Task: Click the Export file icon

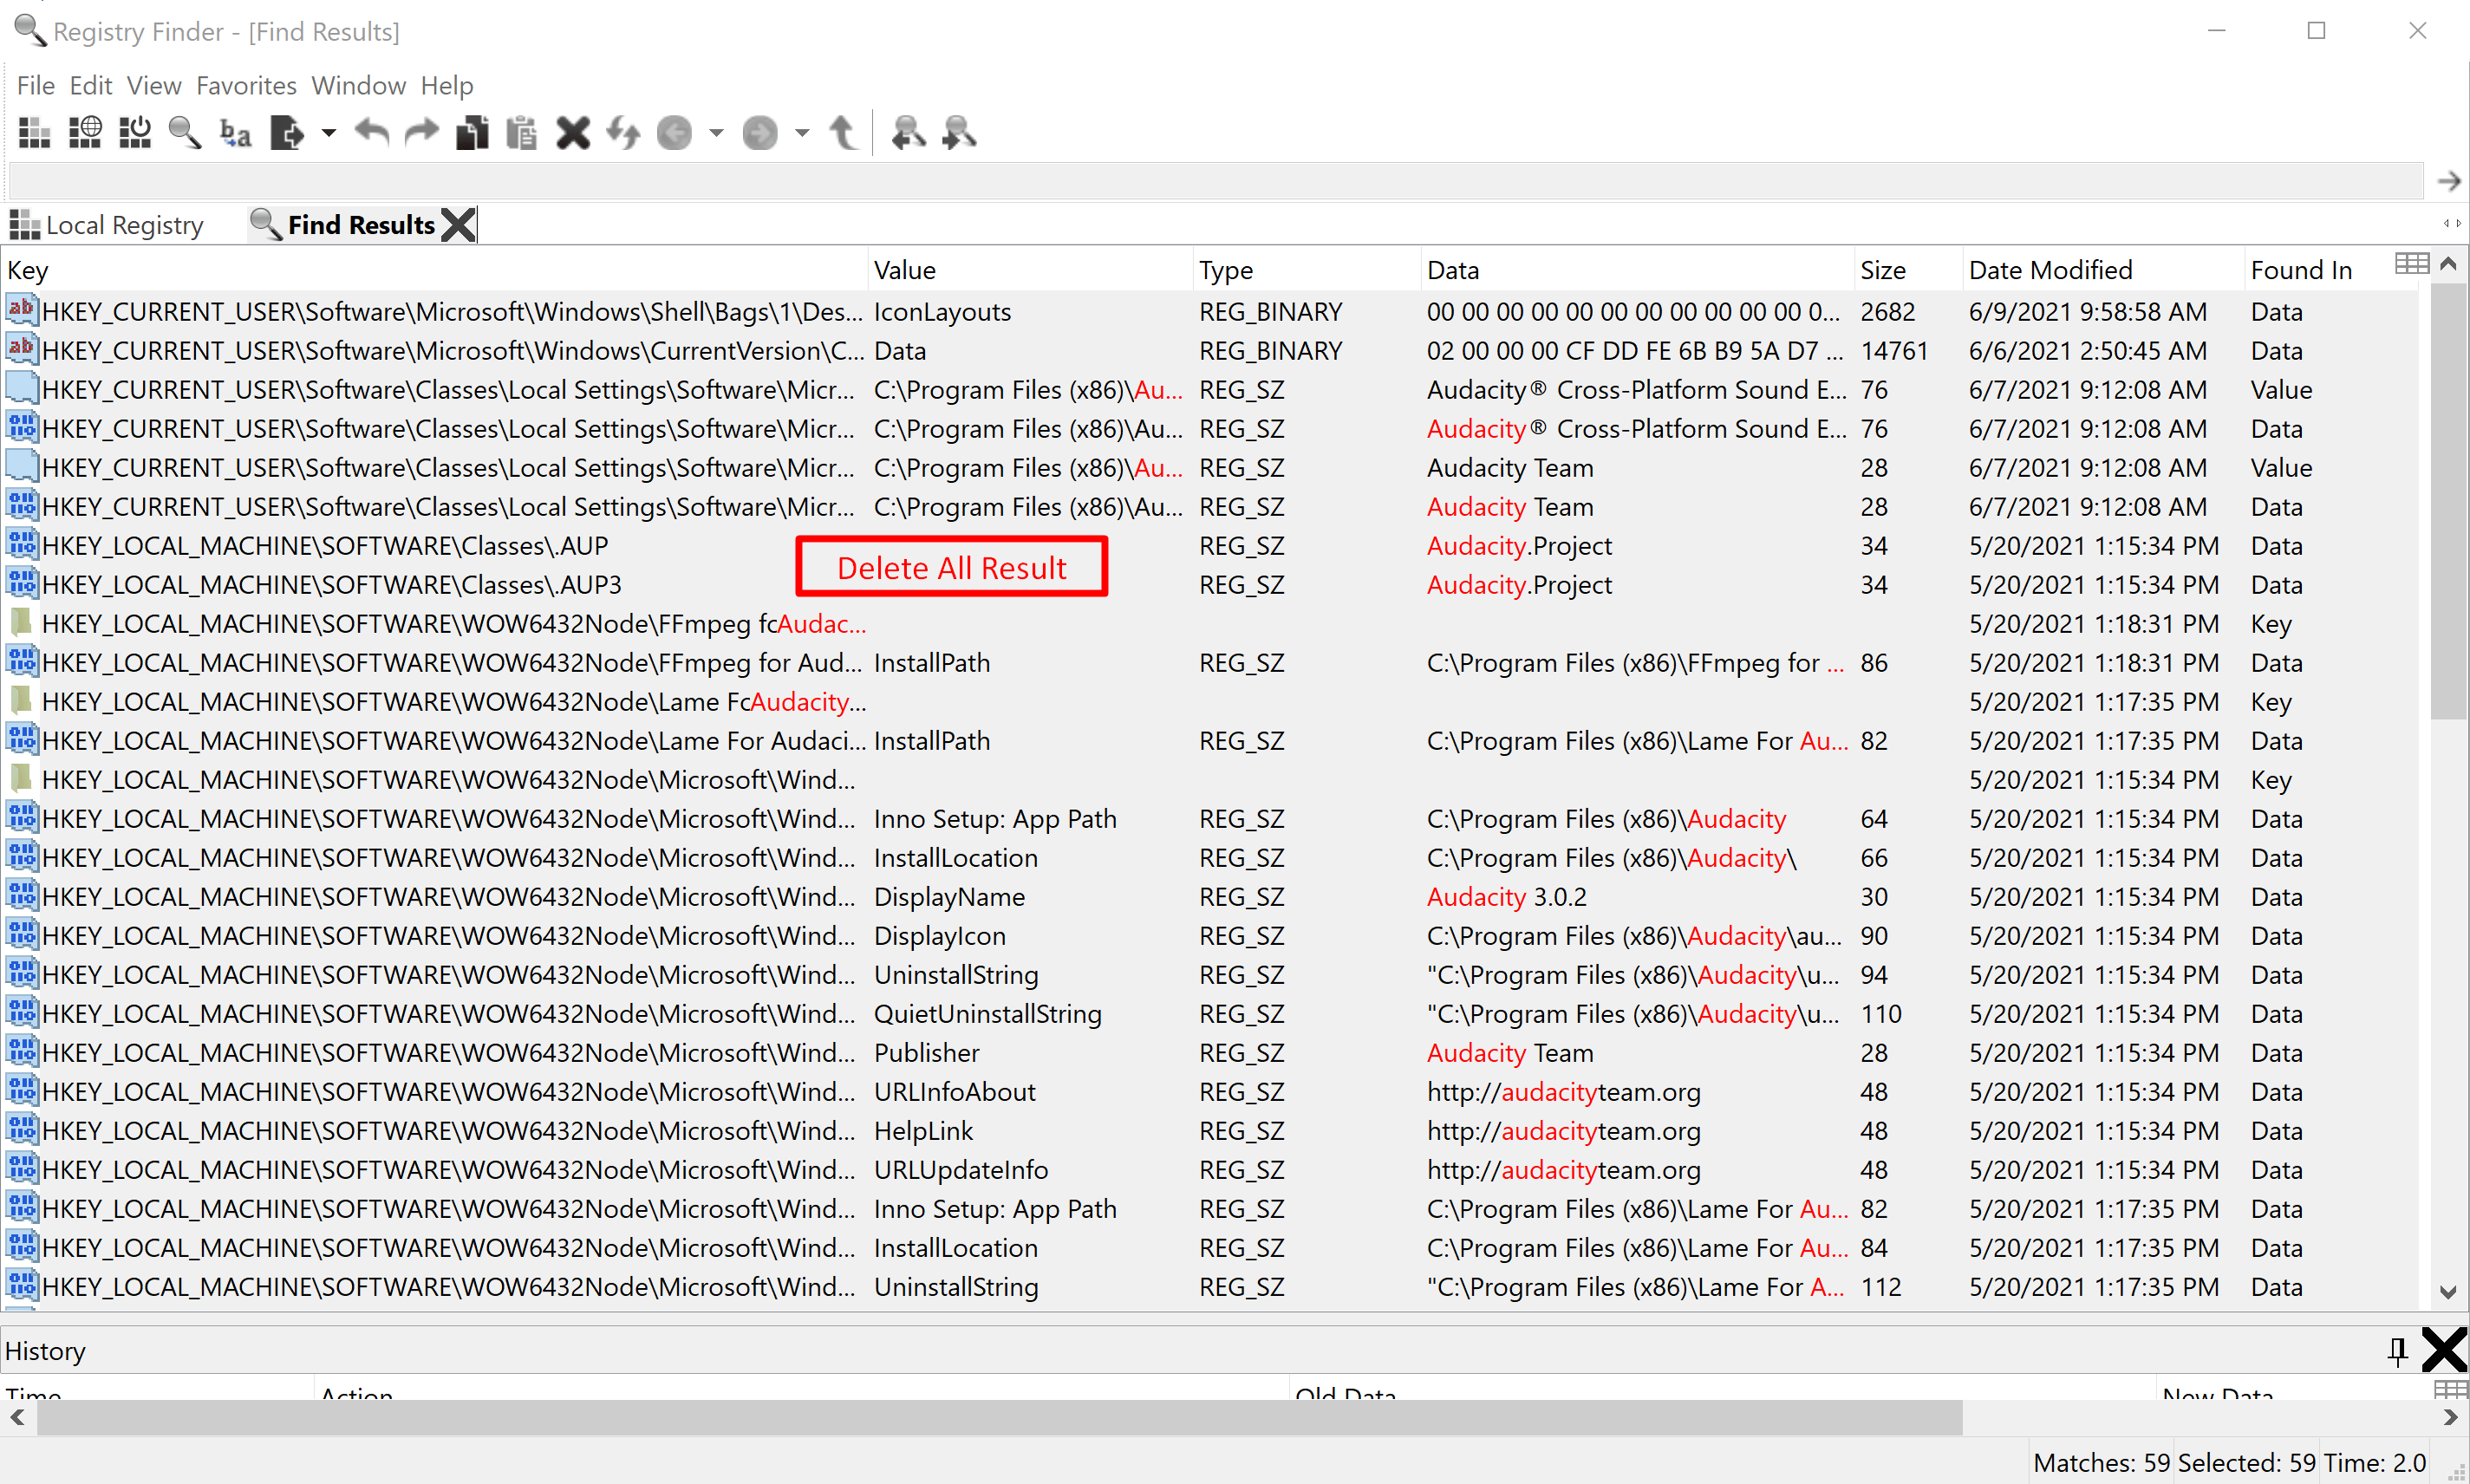Action: [288, 132]
